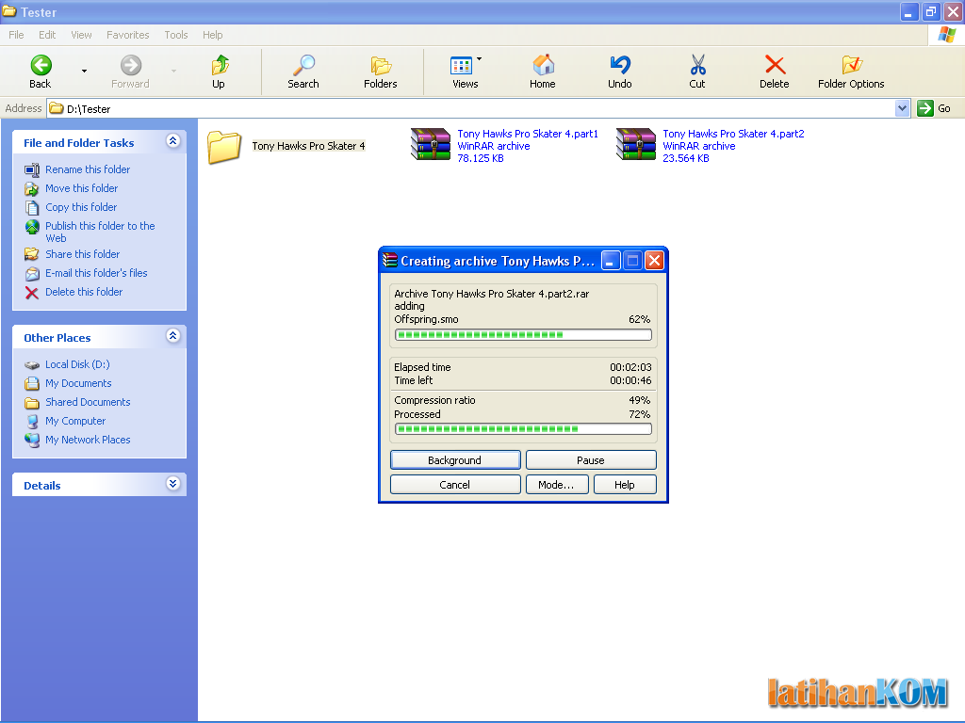Select the Tony Hawks Pro Skater 4 folder
Viewport: 965px width, 723px height.
[286, 146]
